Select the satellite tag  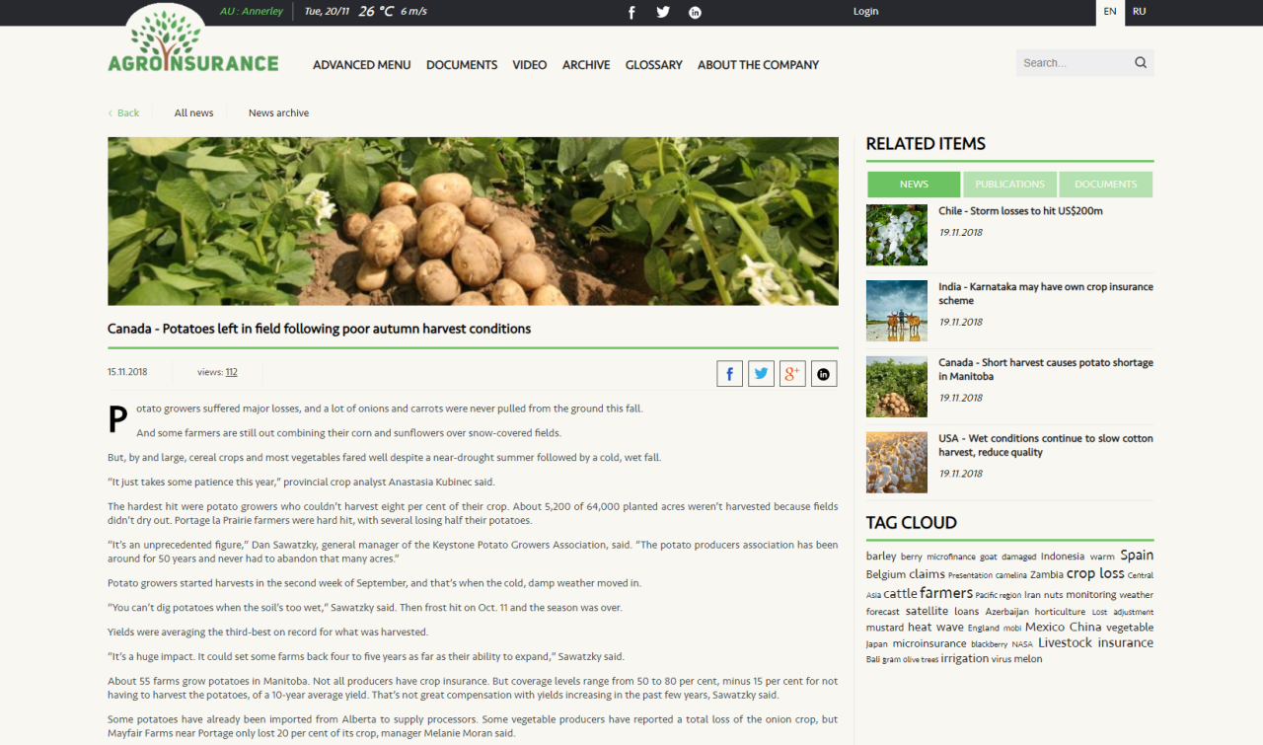point(927,611)
